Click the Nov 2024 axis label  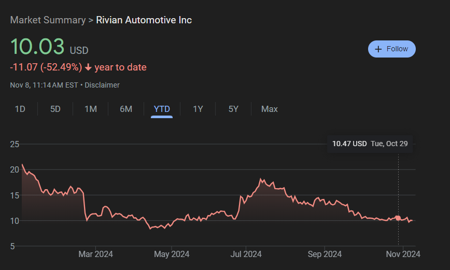coord(403,254)
